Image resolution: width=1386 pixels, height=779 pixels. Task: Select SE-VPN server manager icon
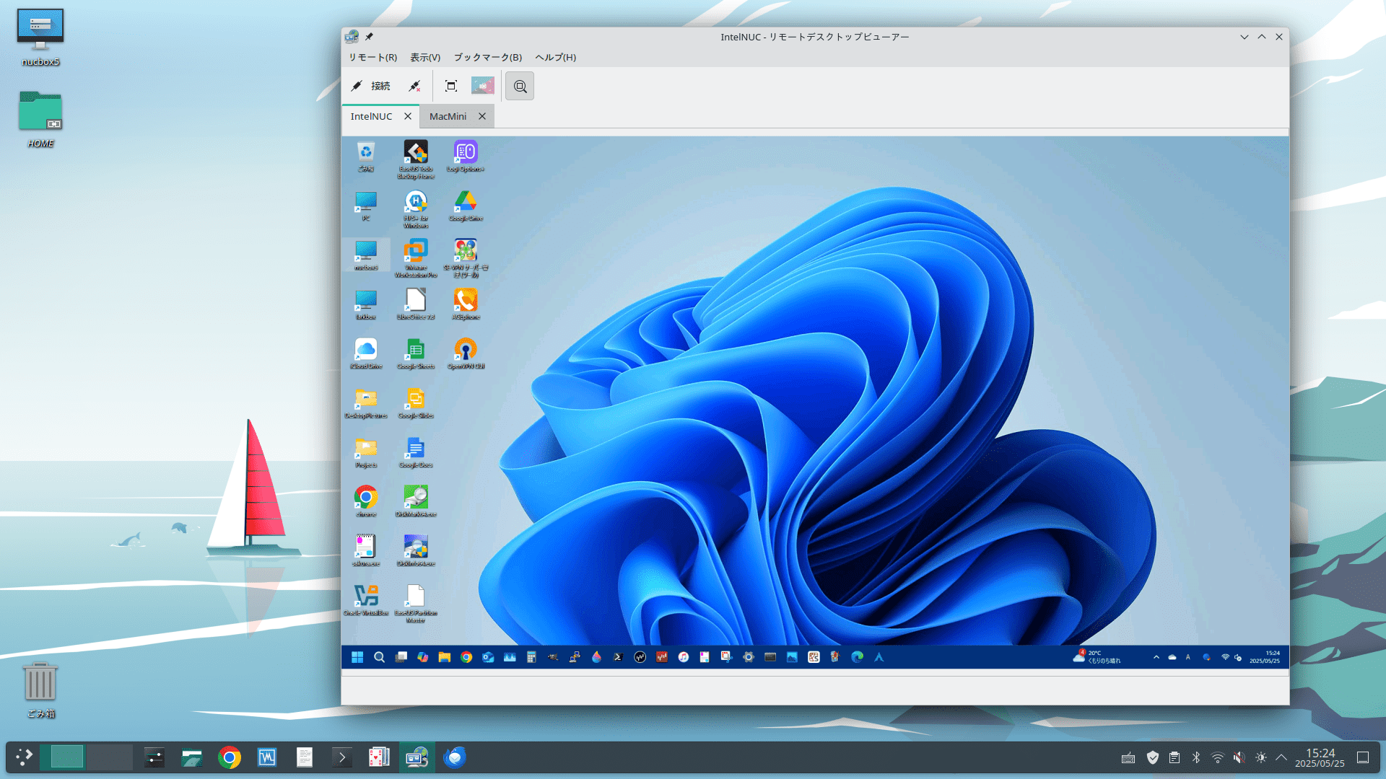[x=466, y=258]
